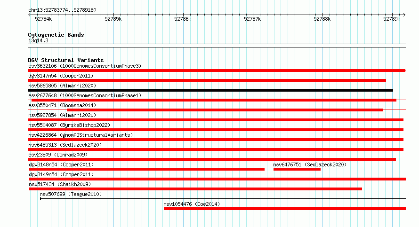Select the thin black line for nsv507699
419x227 pixels.
click(x=223, y=199)
